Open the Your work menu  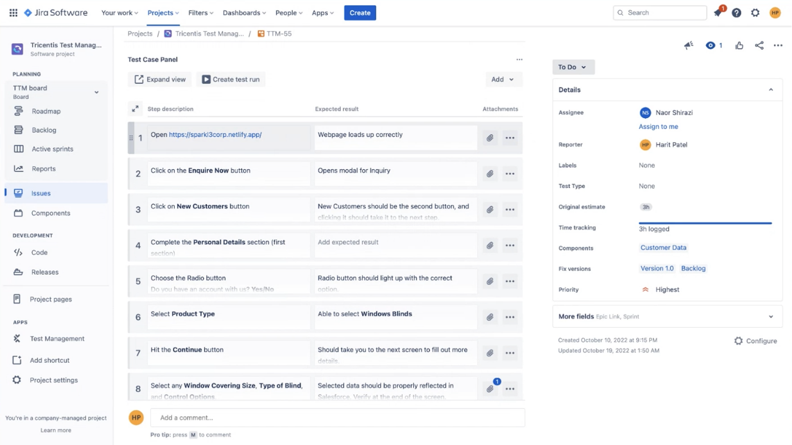(x=120, y=13)
